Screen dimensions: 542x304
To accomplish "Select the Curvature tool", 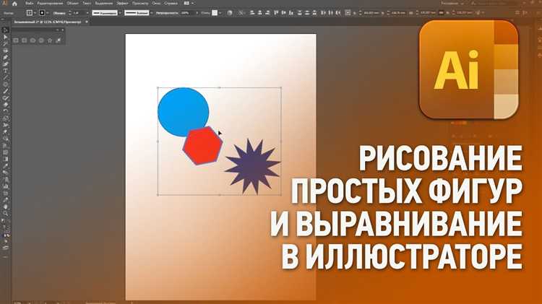I will click(5, 64).
